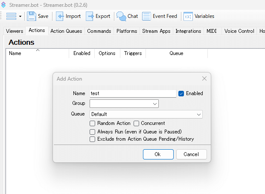Open the Commands tab
The image size is (265, 194).
point(99,31)
